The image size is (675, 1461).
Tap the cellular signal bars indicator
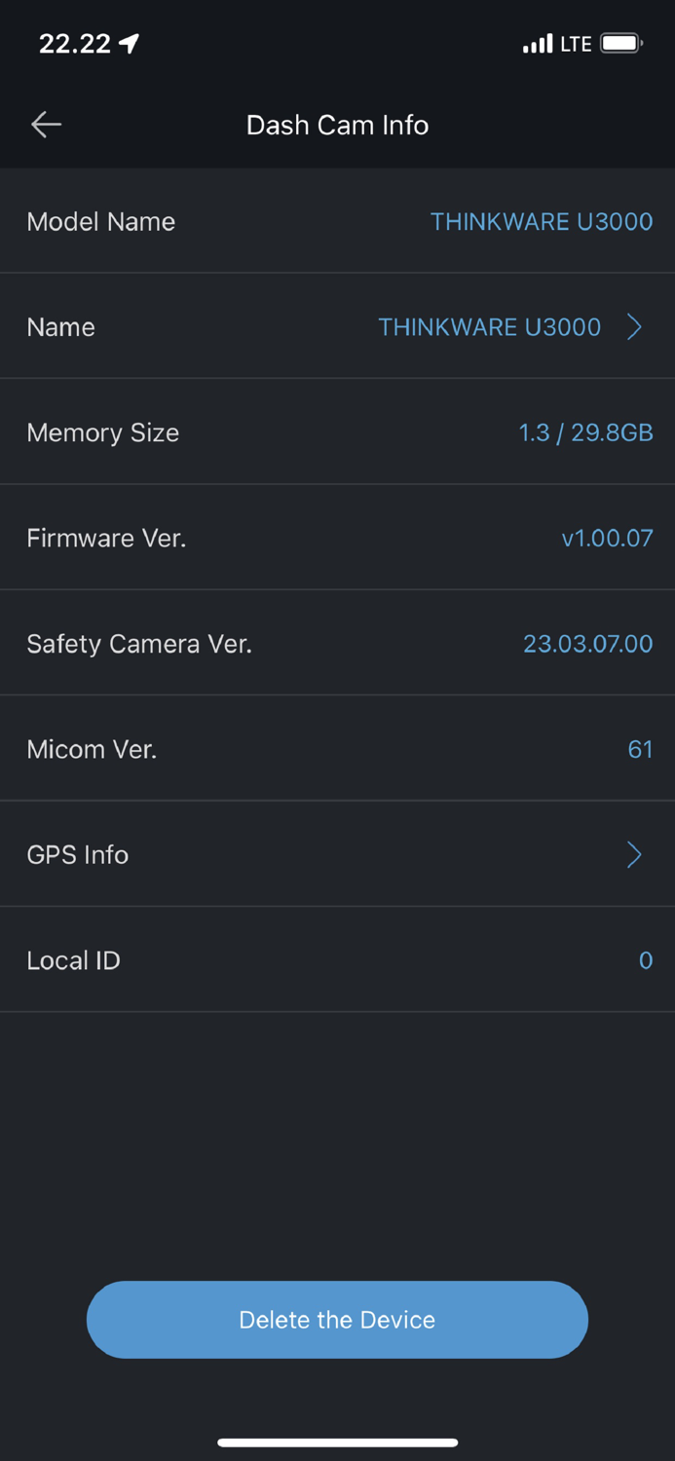coord(537,43)
